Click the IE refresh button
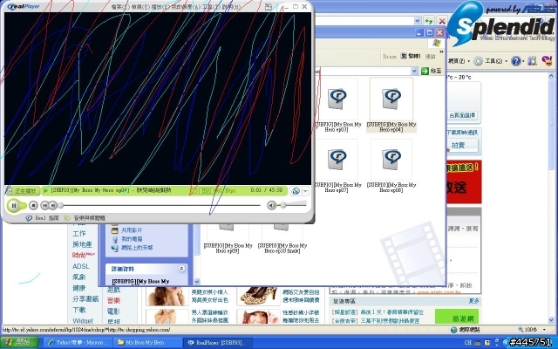Image resolution: width=558 pixels, height=349 pixels. point(429,21)
